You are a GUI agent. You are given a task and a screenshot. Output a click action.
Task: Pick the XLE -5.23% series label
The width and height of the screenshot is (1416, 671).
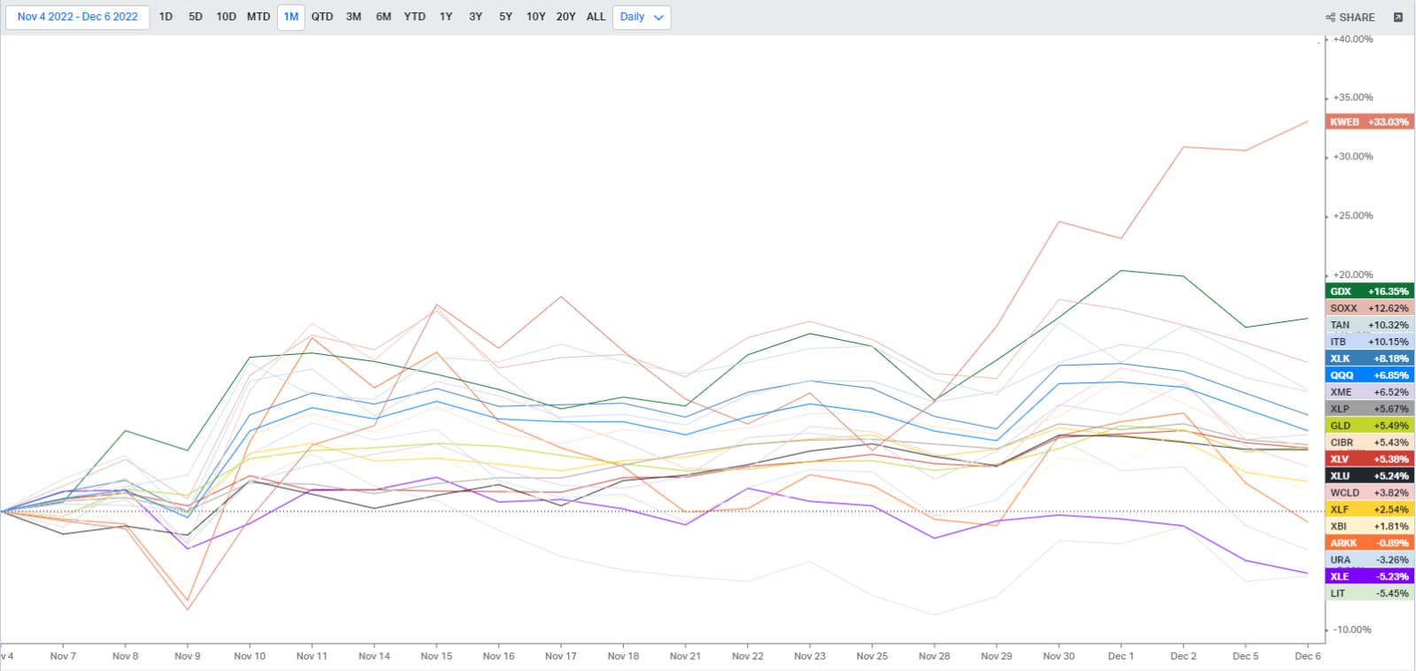coord(1370,577)
